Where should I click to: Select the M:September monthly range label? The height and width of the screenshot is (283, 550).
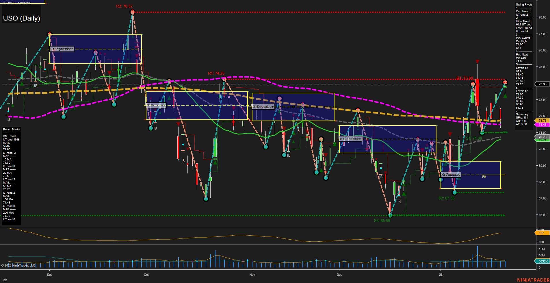click(x=62, y=49)
